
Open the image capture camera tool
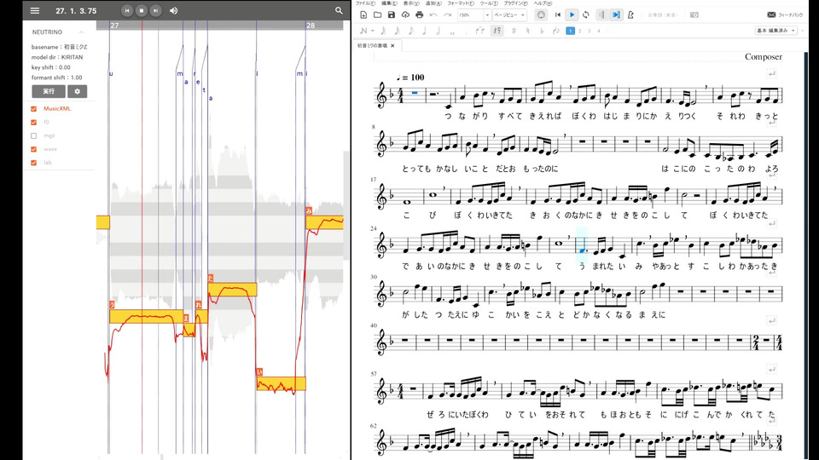point(694,15)
